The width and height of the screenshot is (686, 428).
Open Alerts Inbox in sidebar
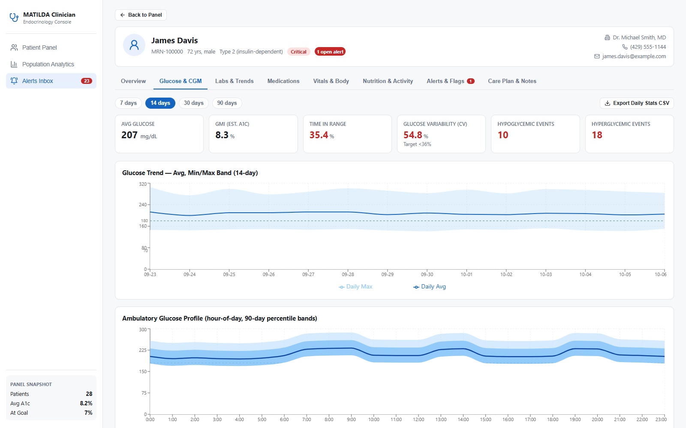pyautogui.click(x=51, y=81)
